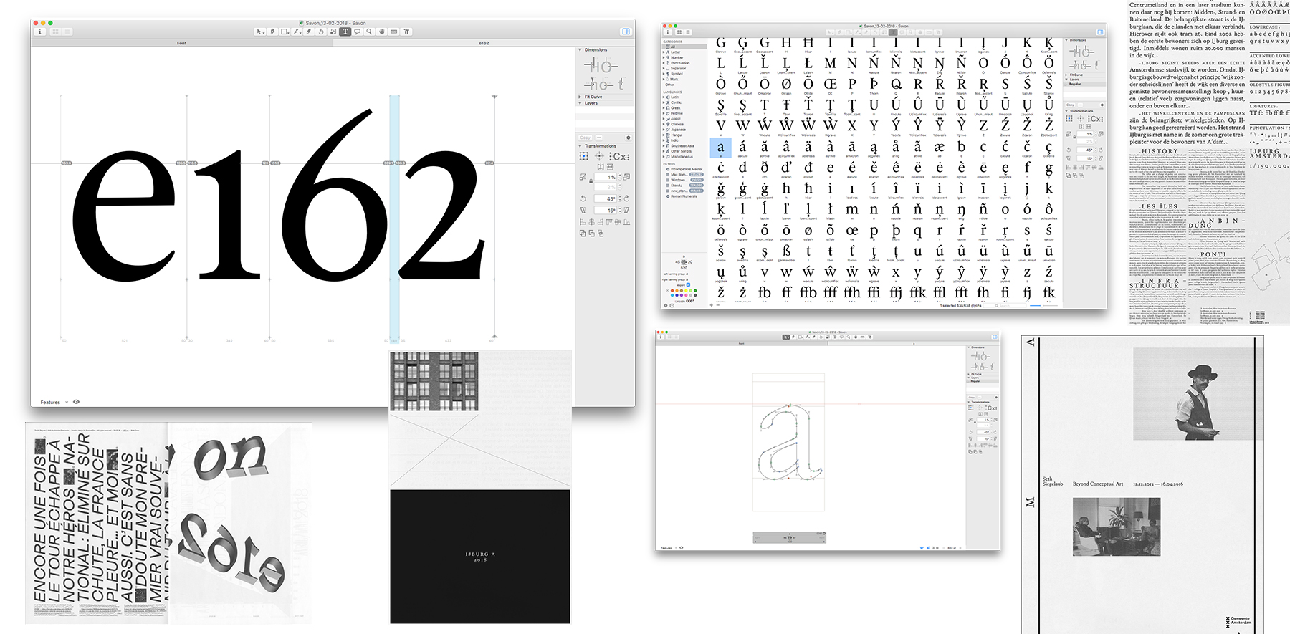Select the Hand pan tool
The width and height of the screenshot is (1290, 634).
(x=381, y=32)
